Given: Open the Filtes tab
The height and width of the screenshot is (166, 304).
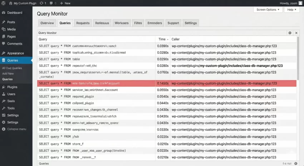Looking at the screenshot, I should (138, 23).
